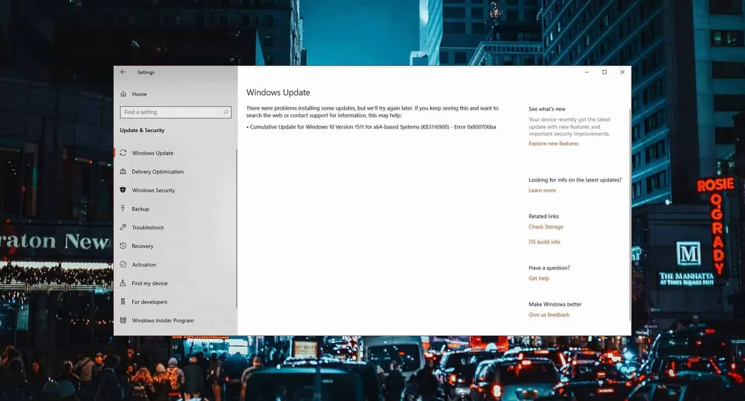Click the For developers icon

[123, 301]
